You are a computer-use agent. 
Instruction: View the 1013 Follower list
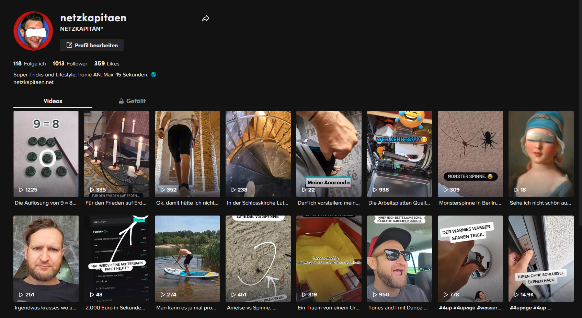tap(70, 64)
